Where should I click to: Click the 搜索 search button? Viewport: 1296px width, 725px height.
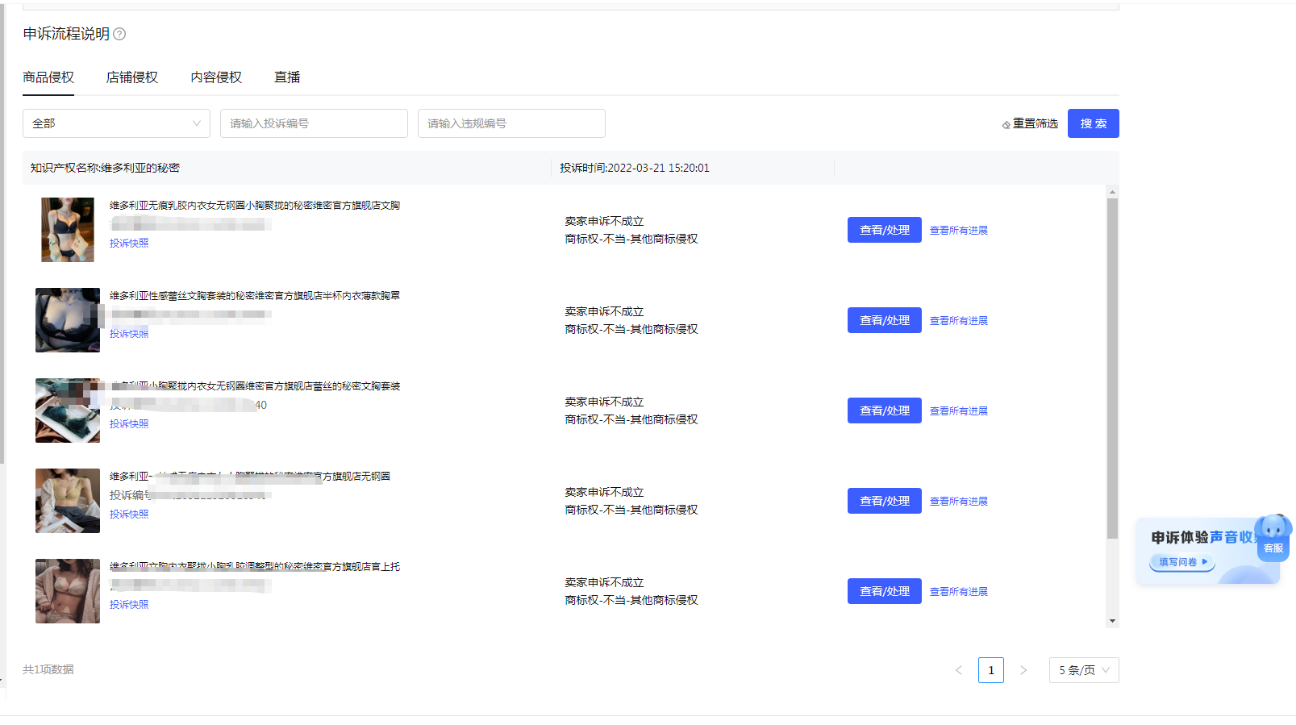click(x=1094, y=123)
